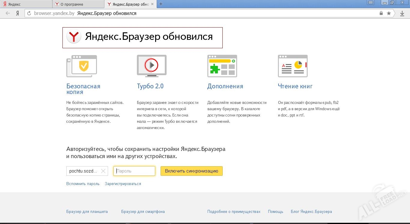The height and width of the screenshot is (224, 410).
Task: Follow the Зарегистрироваться link
Action: tap(123, 184)
